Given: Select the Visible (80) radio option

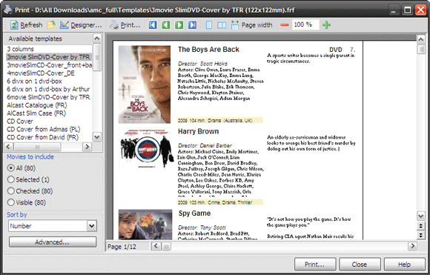Looking at the screenshot, I should [27, 202].
